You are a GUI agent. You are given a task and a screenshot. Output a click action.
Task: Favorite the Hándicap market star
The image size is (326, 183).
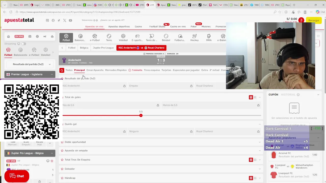click(x=62, y=178)
